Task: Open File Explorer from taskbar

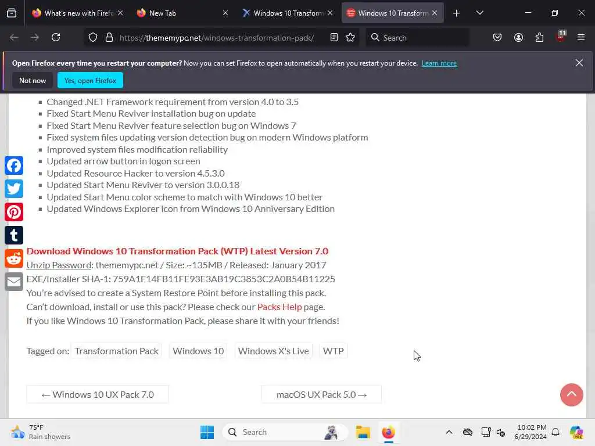Action: click(x=363, y=432)
